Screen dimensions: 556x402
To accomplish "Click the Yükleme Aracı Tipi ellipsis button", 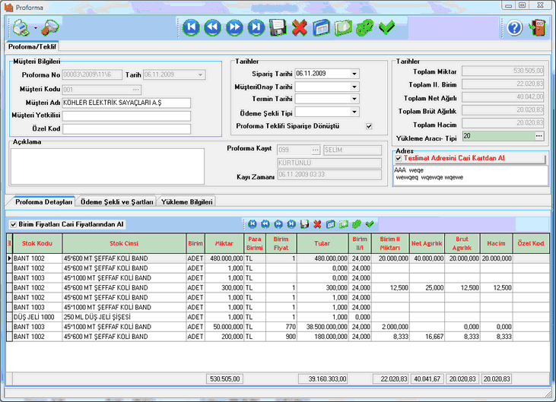I will (539, 136).
